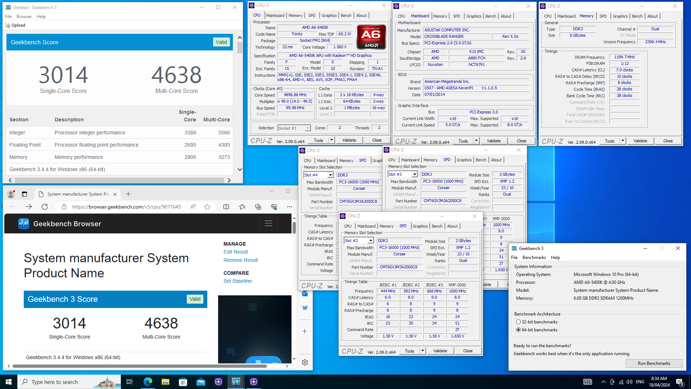691x389 pixels.
Task: Switch to Mainboard tab in CPU window
Action: 275,15
